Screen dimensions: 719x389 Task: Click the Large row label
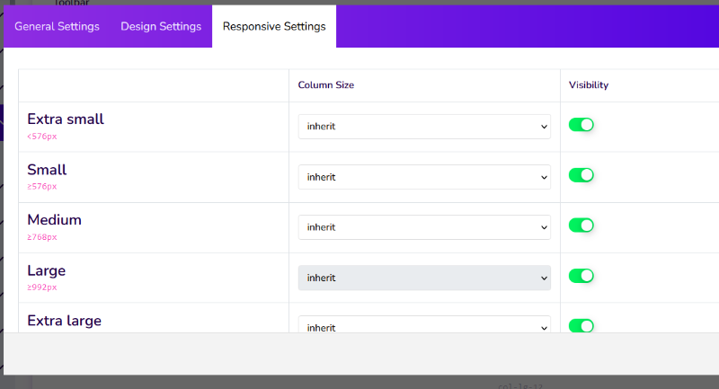tap(47, 270)
